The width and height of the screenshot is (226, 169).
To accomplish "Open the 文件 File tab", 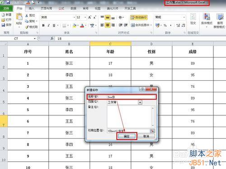I will (x=6, y=9).
